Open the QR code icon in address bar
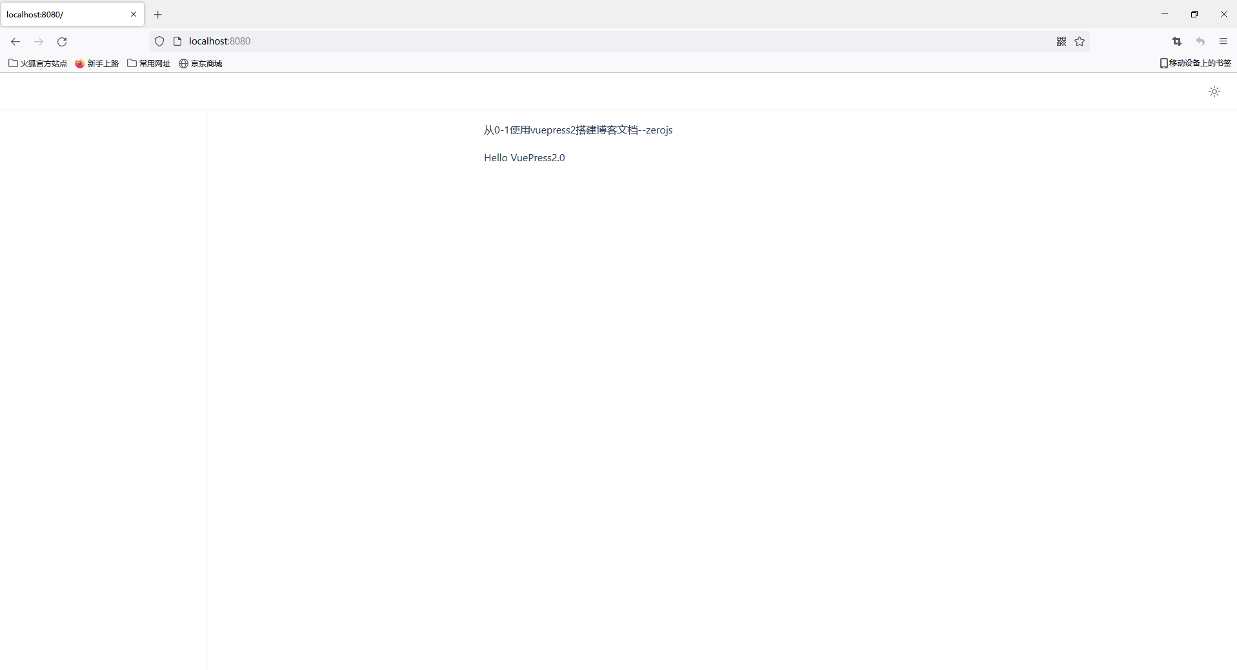The height and width of the screenshot is (670, 1237). 1061,41
